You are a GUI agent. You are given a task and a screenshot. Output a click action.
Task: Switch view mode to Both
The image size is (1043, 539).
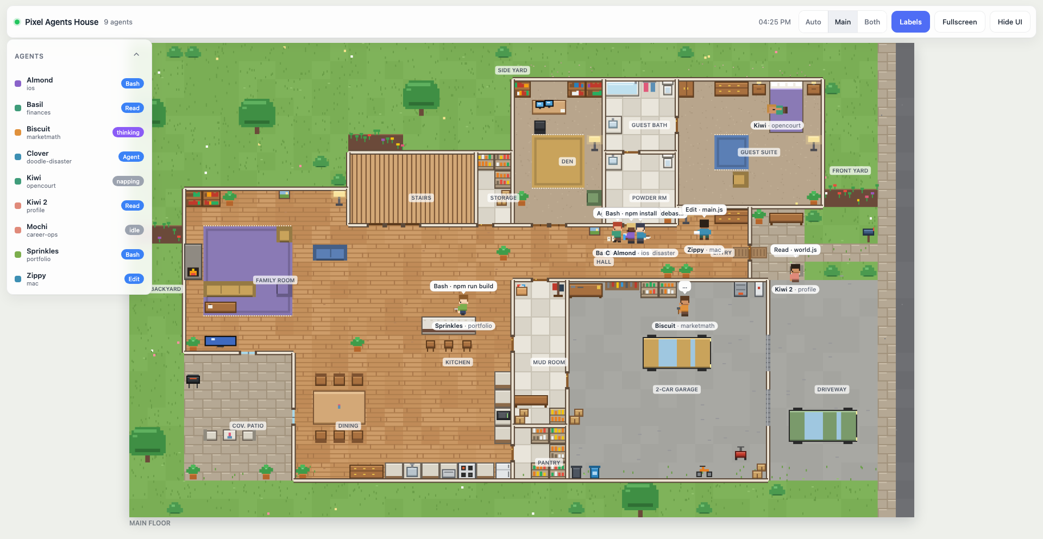872,22
